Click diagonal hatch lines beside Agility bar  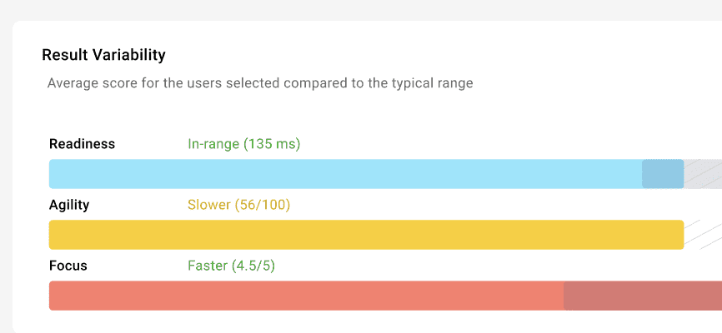click(x=703, y=235)
